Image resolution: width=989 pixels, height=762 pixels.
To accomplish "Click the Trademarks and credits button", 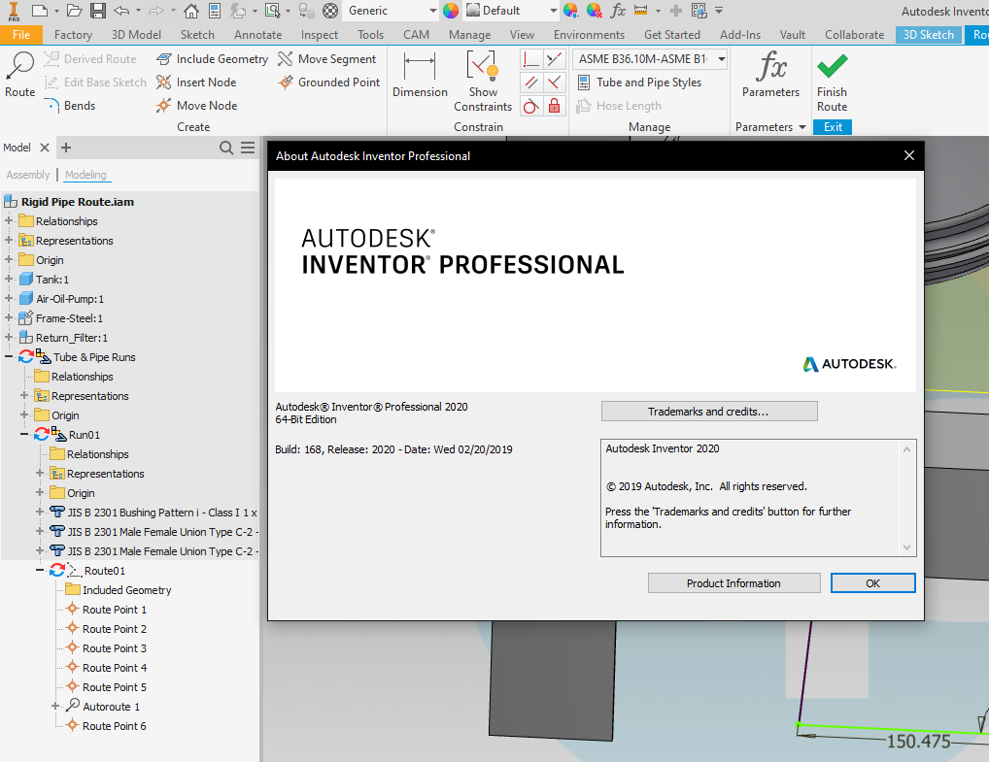I will [708, 411].
